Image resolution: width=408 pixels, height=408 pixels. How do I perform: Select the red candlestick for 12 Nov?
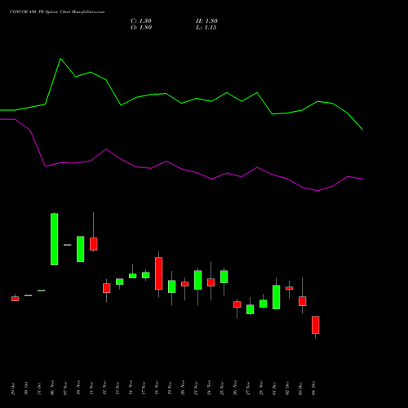[x=107, y=288]
